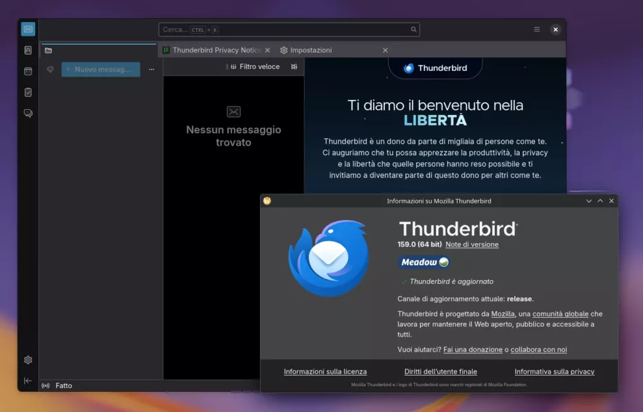The height and width of the screenshot is (412, 643).
Task: Open the Thunderbird hamburger app menu
Action: click(x=536, y=29)
